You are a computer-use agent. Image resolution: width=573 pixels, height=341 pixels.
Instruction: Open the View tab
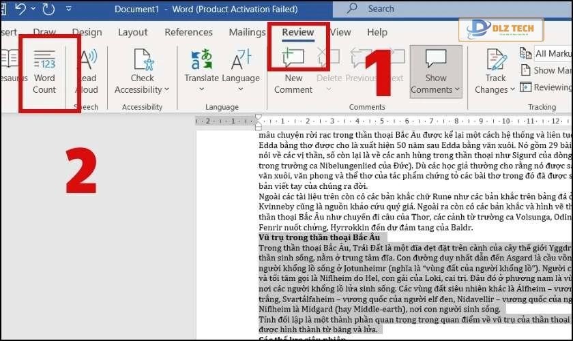pos(340,32)
